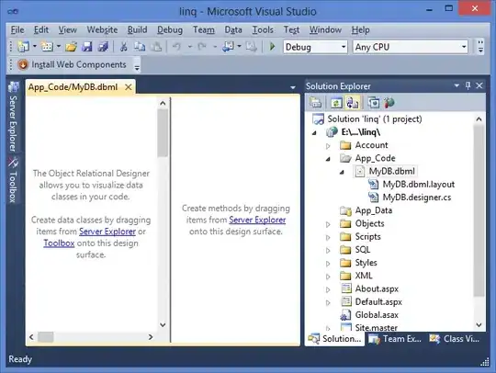The image size is (496, 373).
Task: Click the Cut scissors icon
Action: click(x=123, y=47)
